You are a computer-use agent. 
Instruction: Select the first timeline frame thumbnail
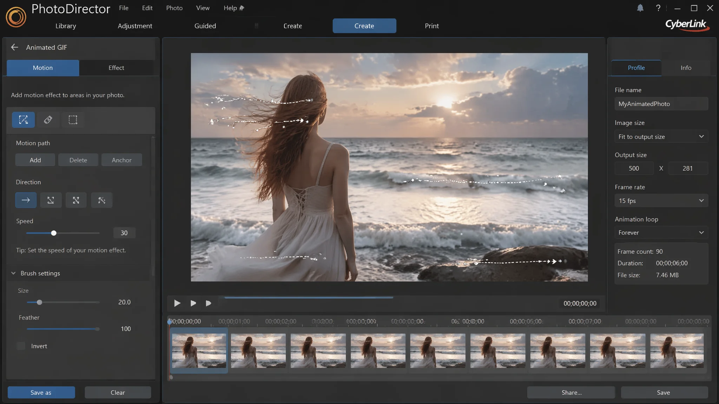click(x=199, y=351)
